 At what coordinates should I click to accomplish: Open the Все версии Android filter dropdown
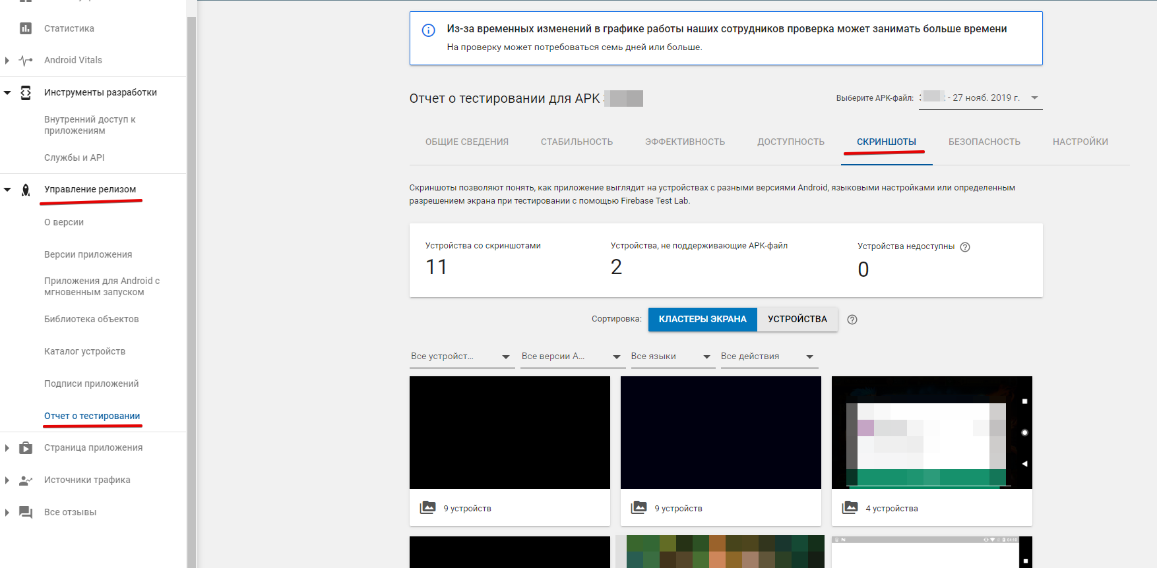pyautogui.click(x=572, y=356)
